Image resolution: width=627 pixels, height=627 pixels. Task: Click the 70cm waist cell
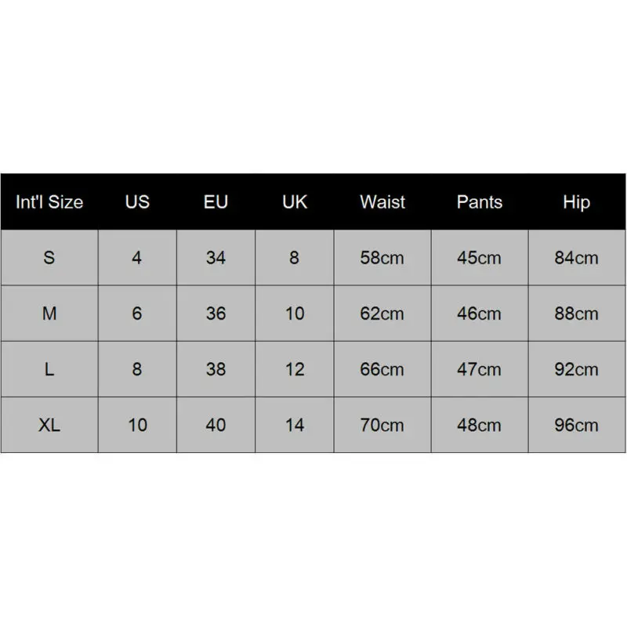[x=382, y=425]
